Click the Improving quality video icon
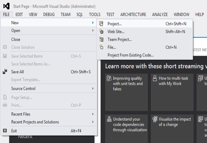The image size is (207, 143). (x=109, y=78)
